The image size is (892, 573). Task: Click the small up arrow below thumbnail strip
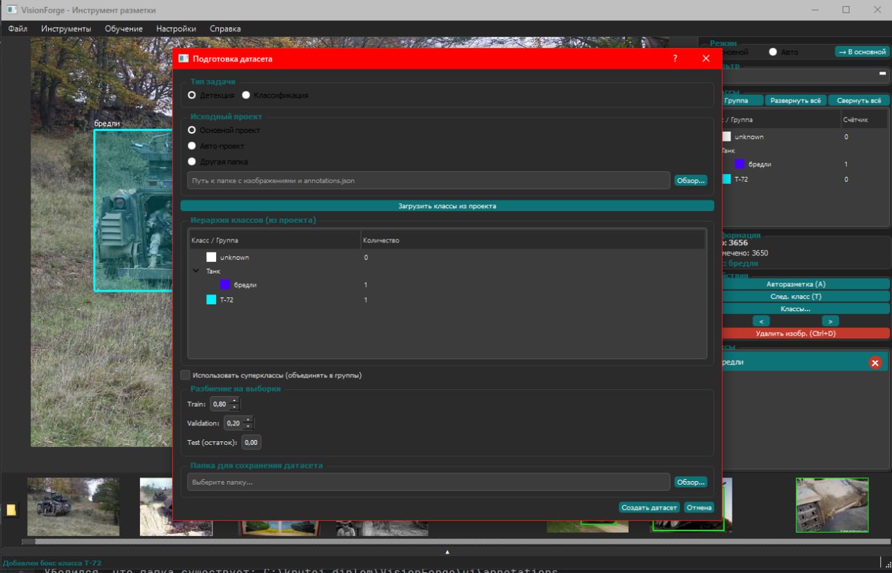tap(447, 552)
